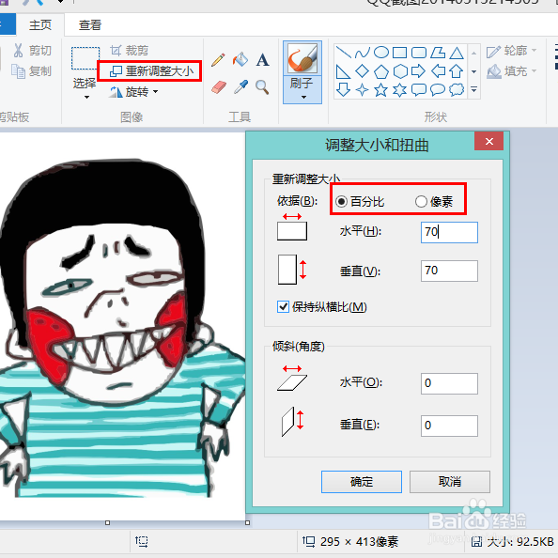558x558 pixels.
Task: Choose the Diamond shape
Action: pyautogui.click(x=363, y=71)
